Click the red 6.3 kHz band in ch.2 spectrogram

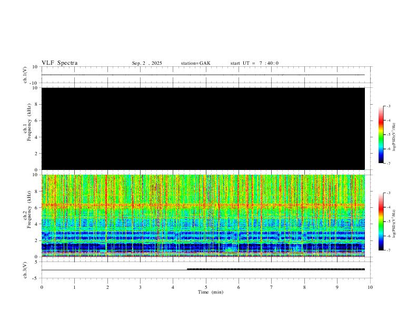pyautogui.click(x=203, y=205)
